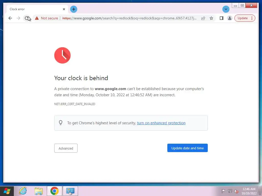
Task: Click the Not secure label
Action: coord(49,18)
